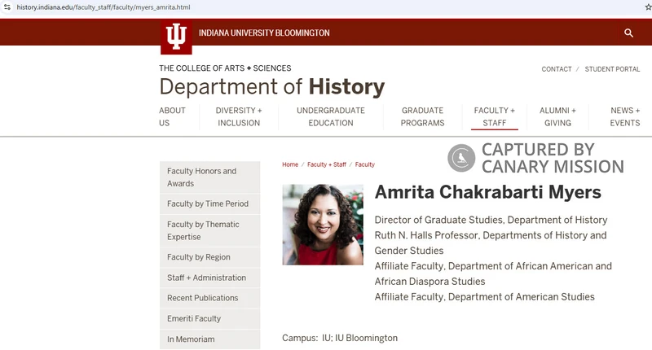Click the faculty profile photo
Viewport: 652px width, 350px height.
click(x=323, y=225)
